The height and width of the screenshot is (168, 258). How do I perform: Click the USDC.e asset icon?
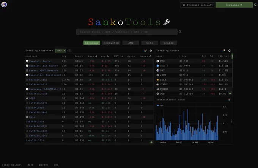click(x=157, y=66)
